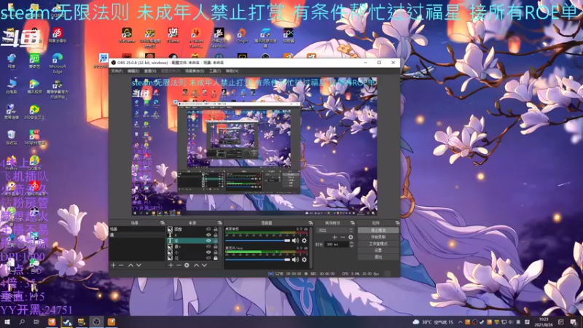Open the WeGame desktop shortcut
The image size is (583, 328).
pos(126,36)
